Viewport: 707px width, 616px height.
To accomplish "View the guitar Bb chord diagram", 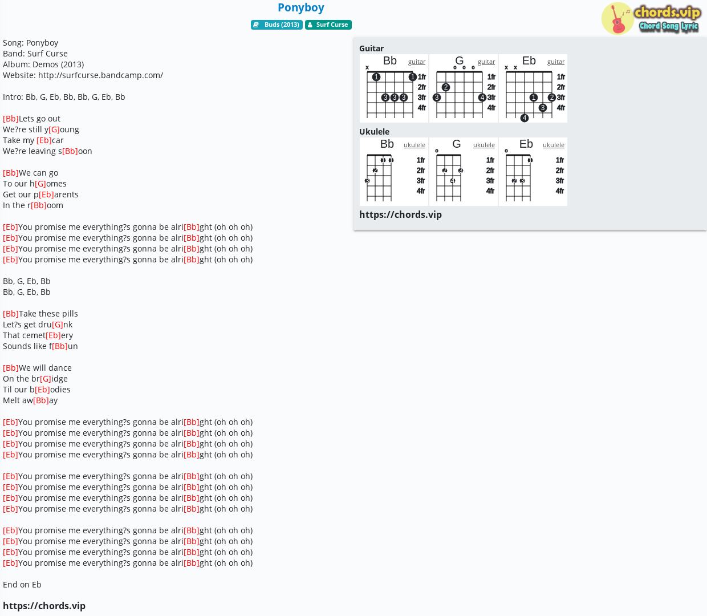I will click(x=394, y=88).
